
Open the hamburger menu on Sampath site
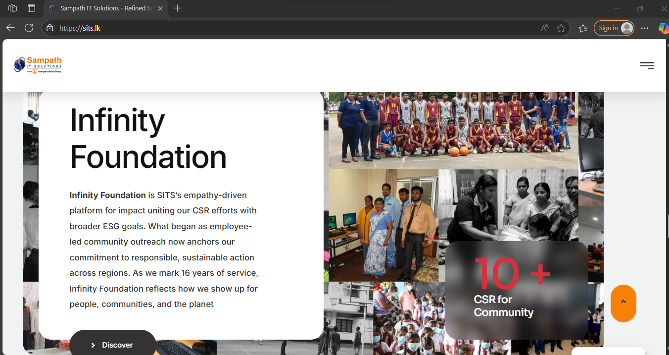click(x=647, y=65)
